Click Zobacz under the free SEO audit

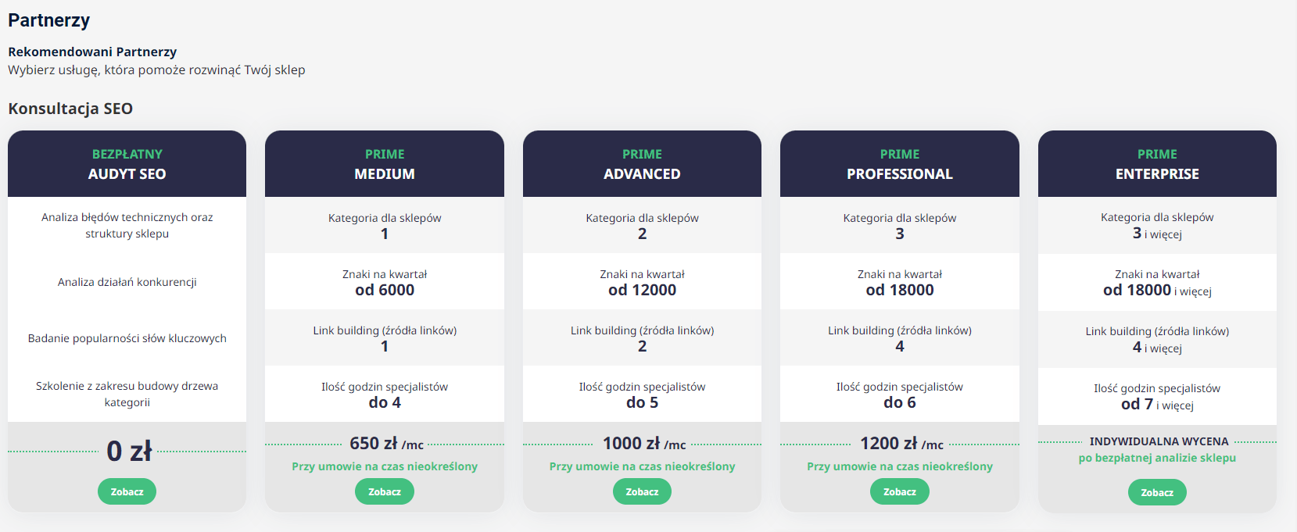click(127, 491)
